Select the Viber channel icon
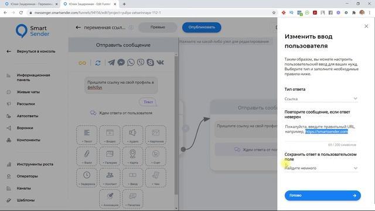Image resolution: width=375 pixels, height=211 pixels. [x=141, y=63]
